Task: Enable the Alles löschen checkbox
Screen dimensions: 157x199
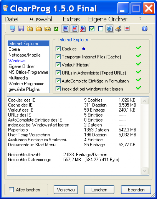Action: (x=11, y=190)
